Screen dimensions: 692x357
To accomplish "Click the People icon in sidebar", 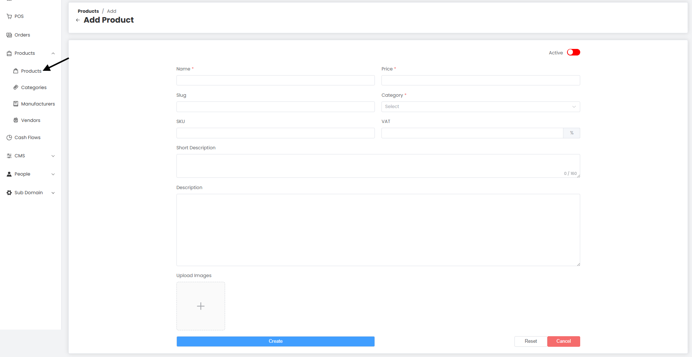I will 9,174.
